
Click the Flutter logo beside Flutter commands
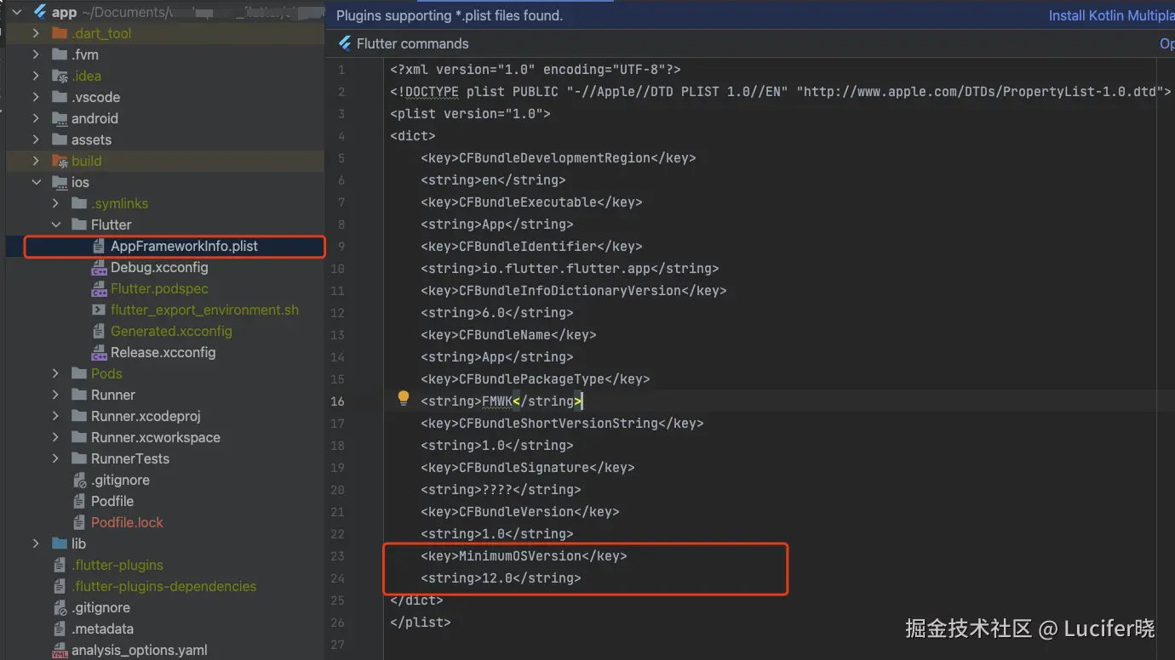coord(345,43)
